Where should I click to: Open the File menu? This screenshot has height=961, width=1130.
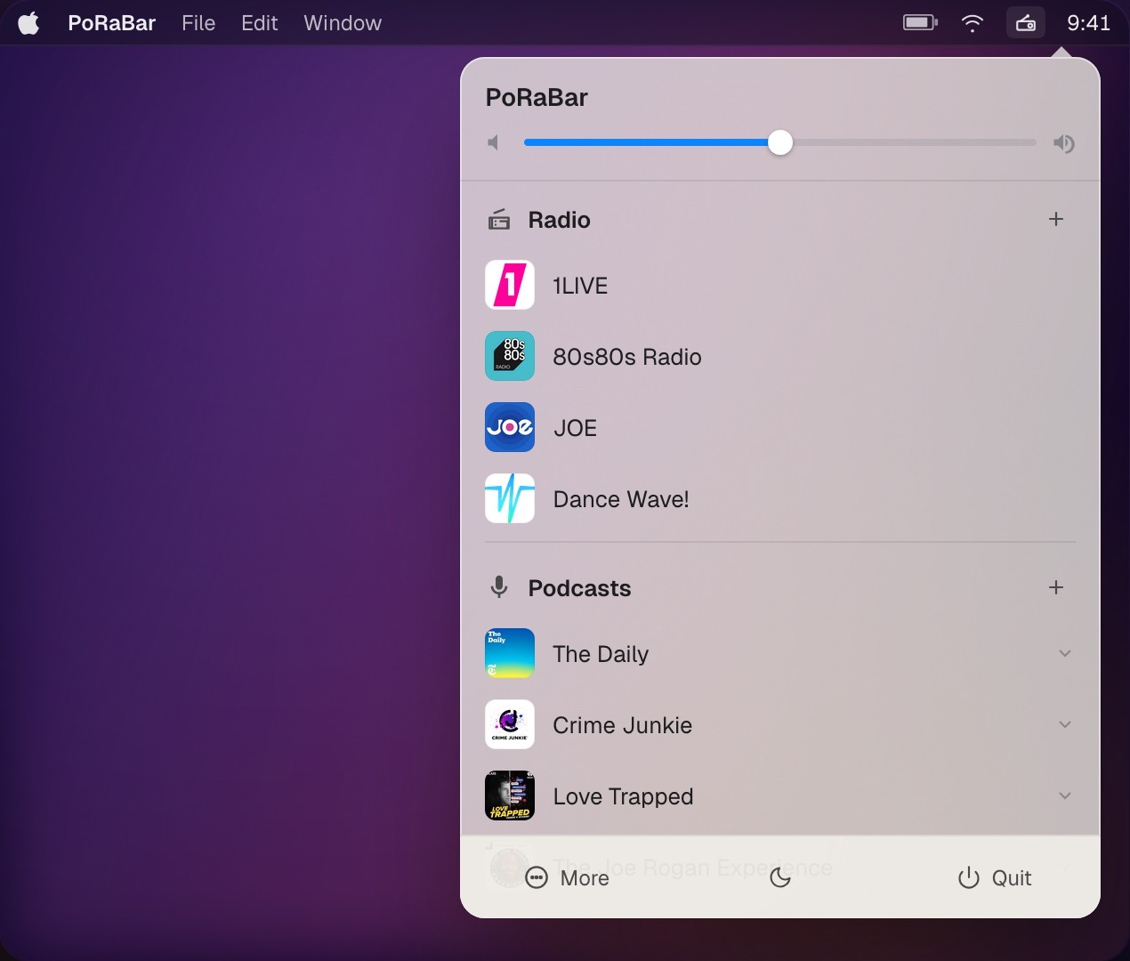pyautogui.click(x=198, y=23)
